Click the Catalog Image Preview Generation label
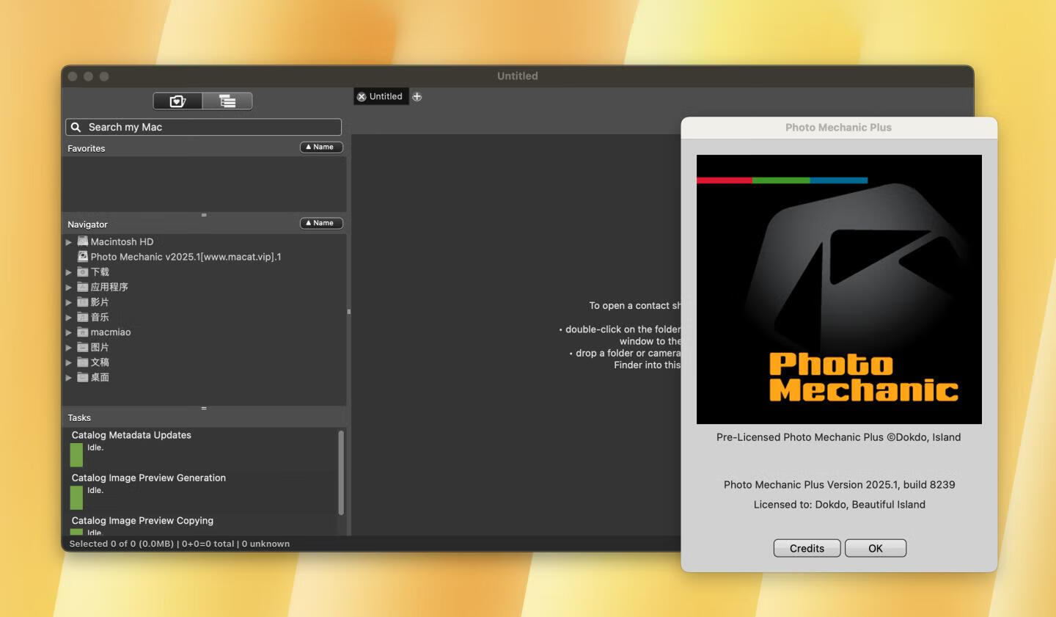 (149, 478)
